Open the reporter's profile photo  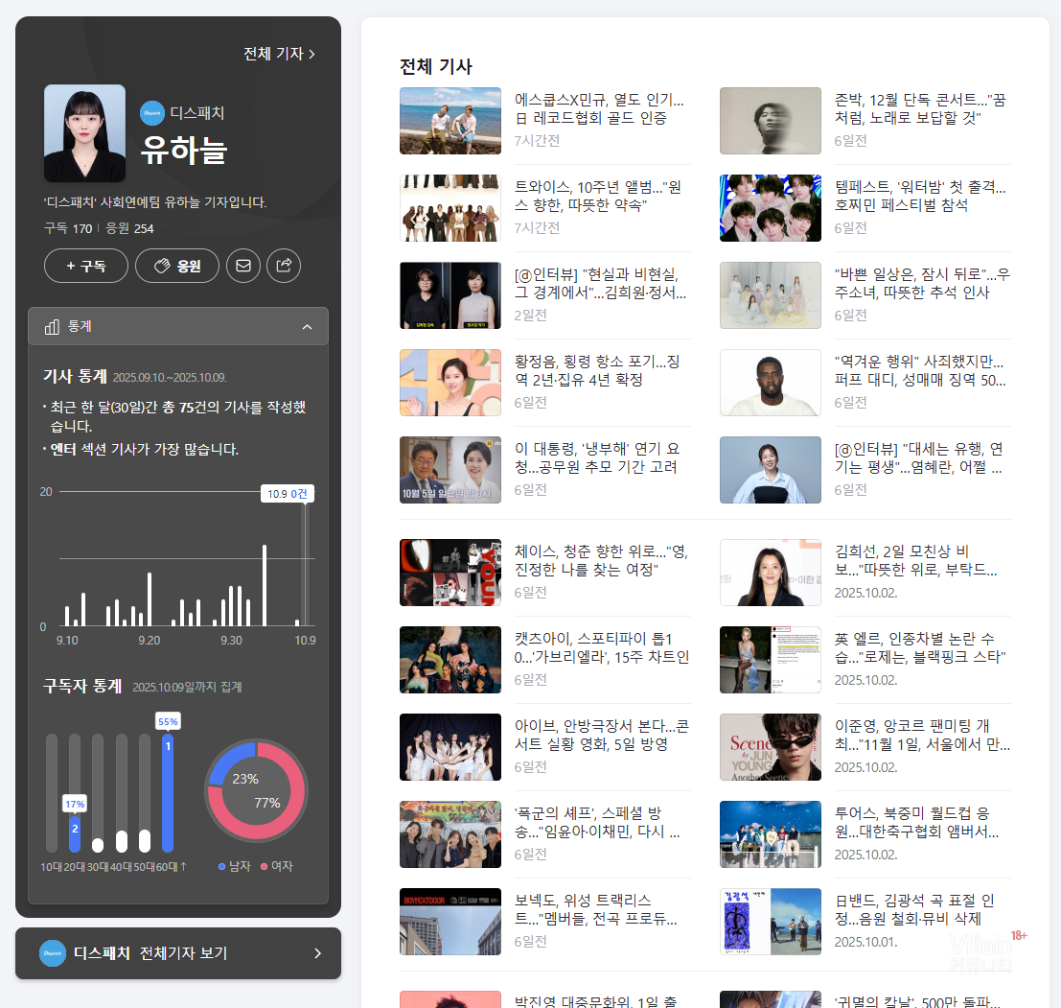84,133
